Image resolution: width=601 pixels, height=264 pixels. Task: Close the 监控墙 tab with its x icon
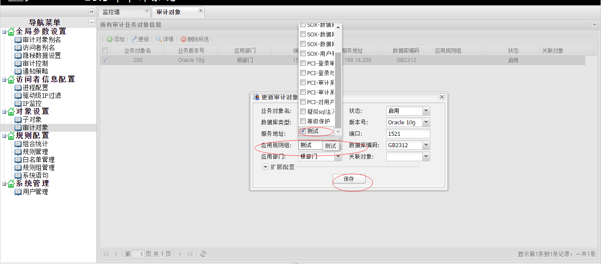point(147,10)
